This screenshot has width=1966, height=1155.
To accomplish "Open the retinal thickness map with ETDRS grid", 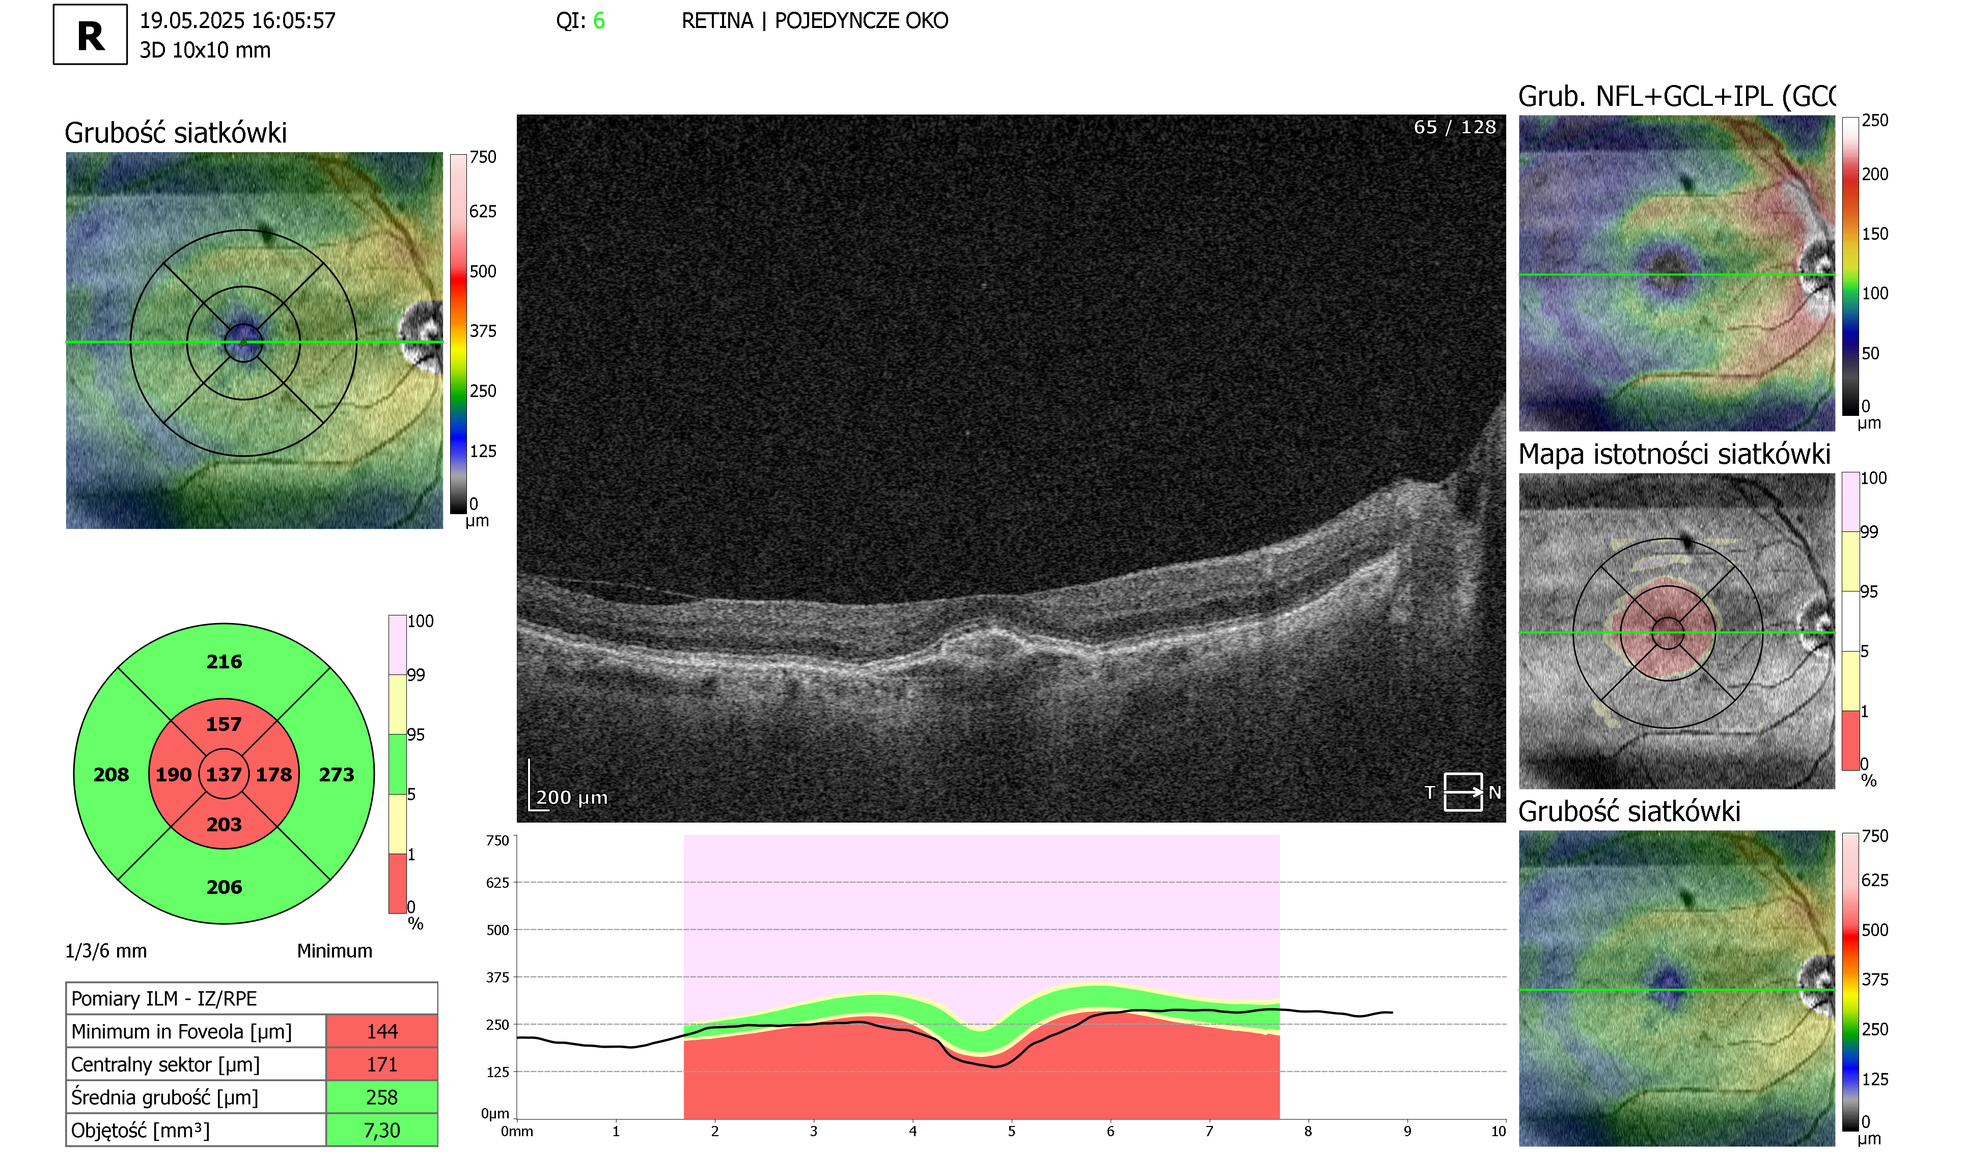I will [x=254, y=341].
